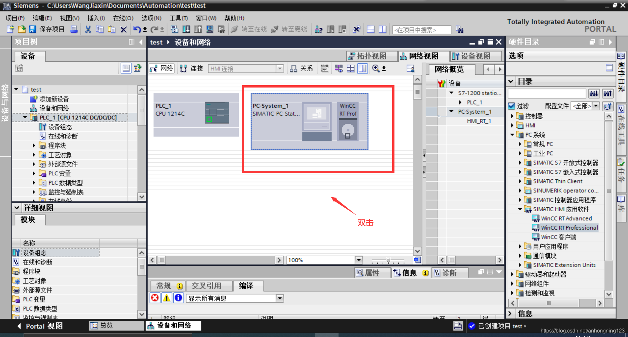Open the 工具(T) menu
628x337 pixels.
[x=179, y=18]
